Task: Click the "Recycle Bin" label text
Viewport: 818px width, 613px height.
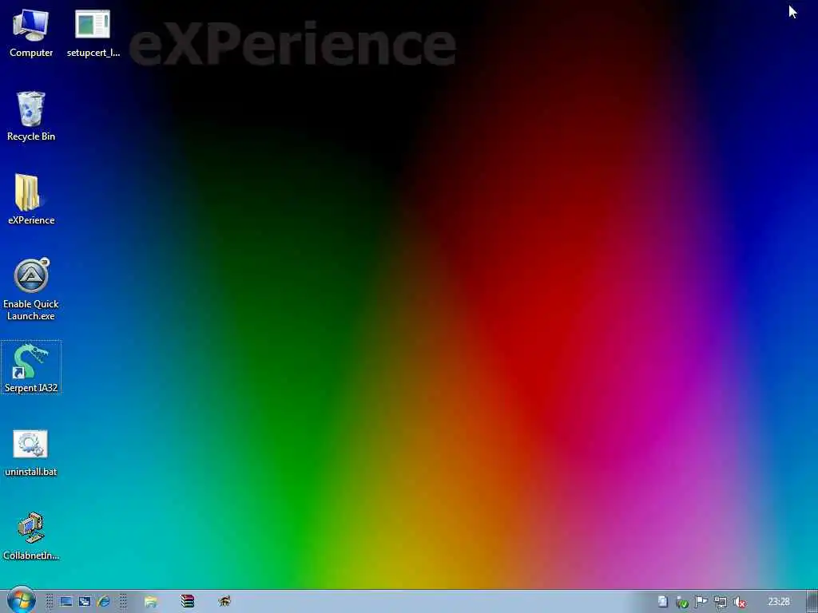Action: (x=31, y=136)
